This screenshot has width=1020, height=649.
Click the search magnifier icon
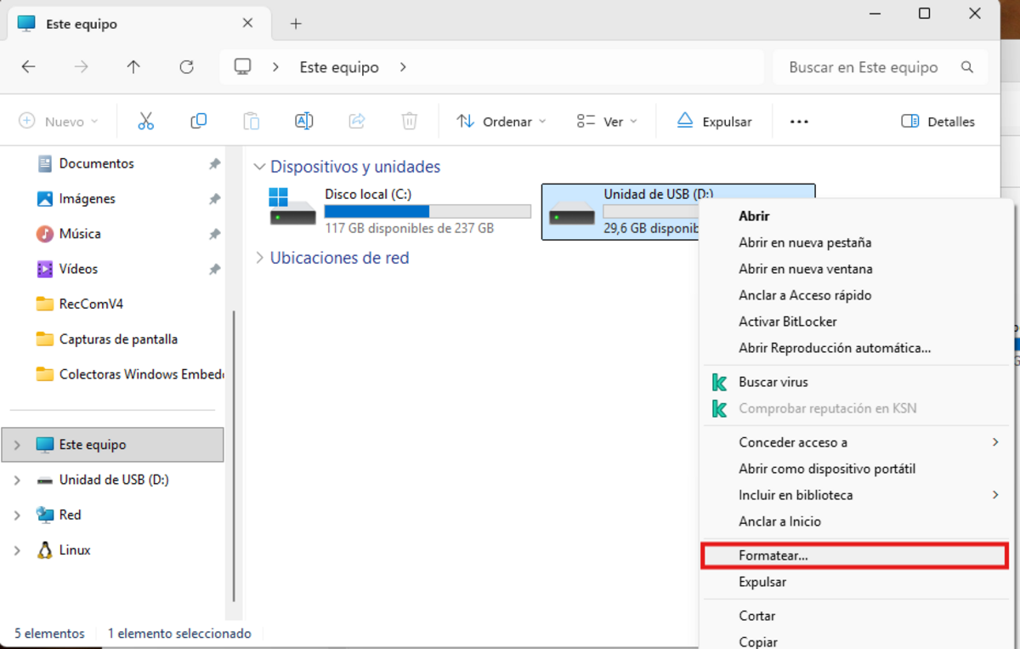point(966,67)
